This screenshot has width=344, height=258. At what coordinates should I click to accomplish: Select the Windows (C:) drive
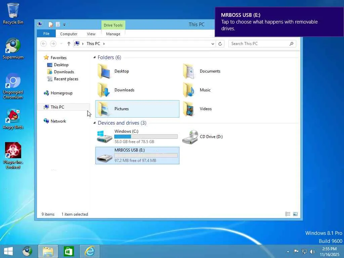coord(137,136)
